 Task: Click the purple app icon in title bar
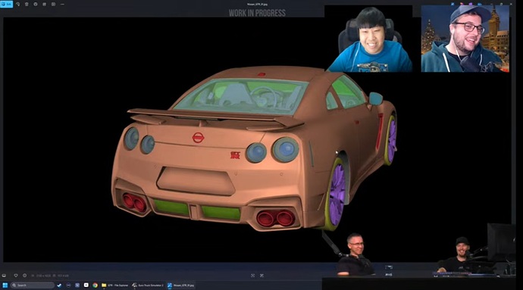pyautogui.click(x=471, y=4)
